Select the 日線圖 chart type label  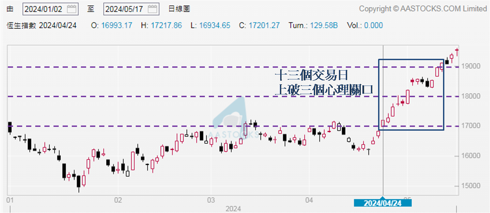(179, 9)
